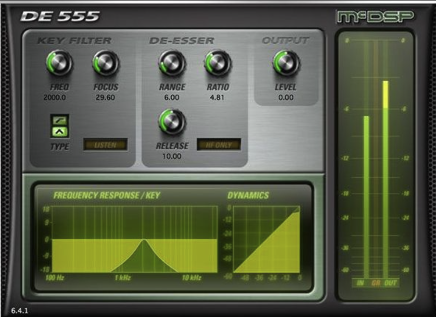Click the RANGE value 6.00

(x=172, y=98)
